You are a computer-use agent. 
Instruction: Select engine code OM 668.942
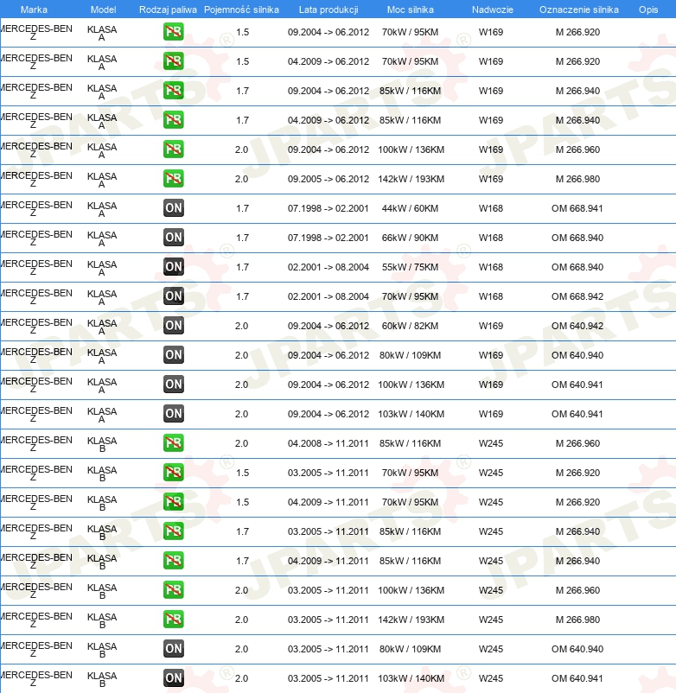(577, 296)
